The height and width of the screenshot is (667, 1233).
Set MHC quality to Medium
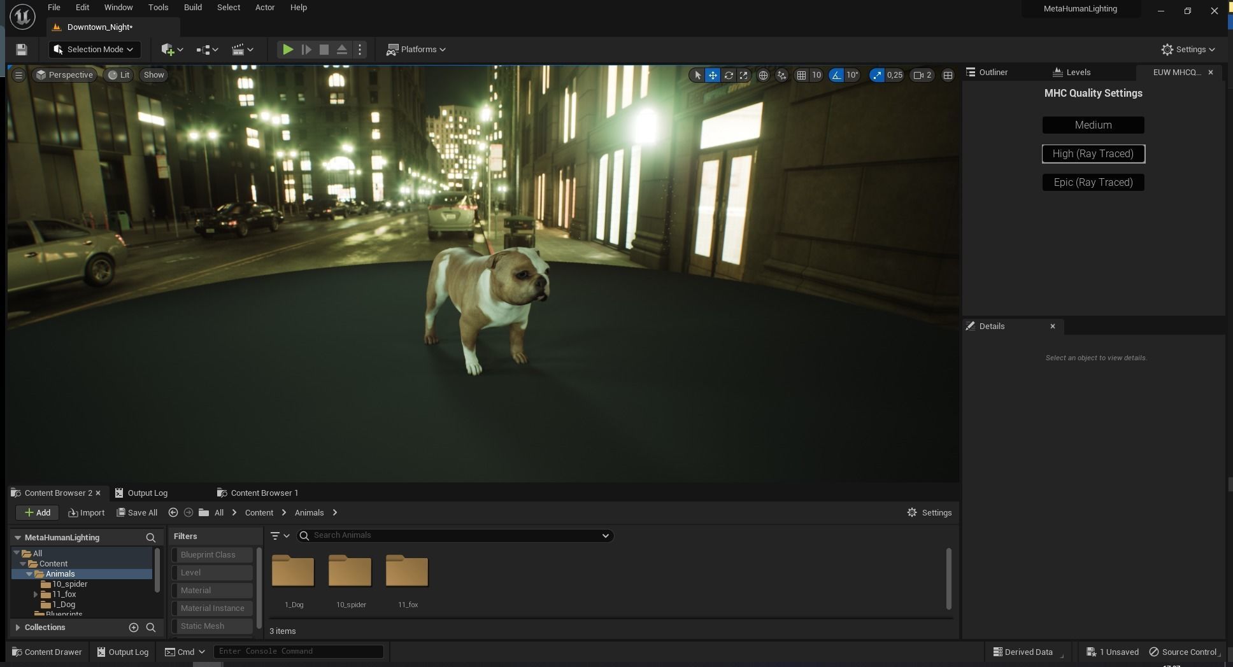pyautogui.click(x=1094, y=125)
